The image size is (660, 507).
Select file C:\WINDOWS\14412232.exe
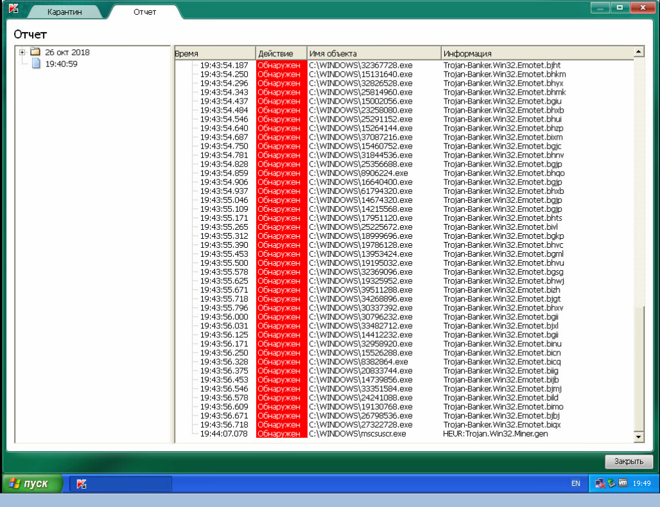pyautogui.click(x=360, y=335)
